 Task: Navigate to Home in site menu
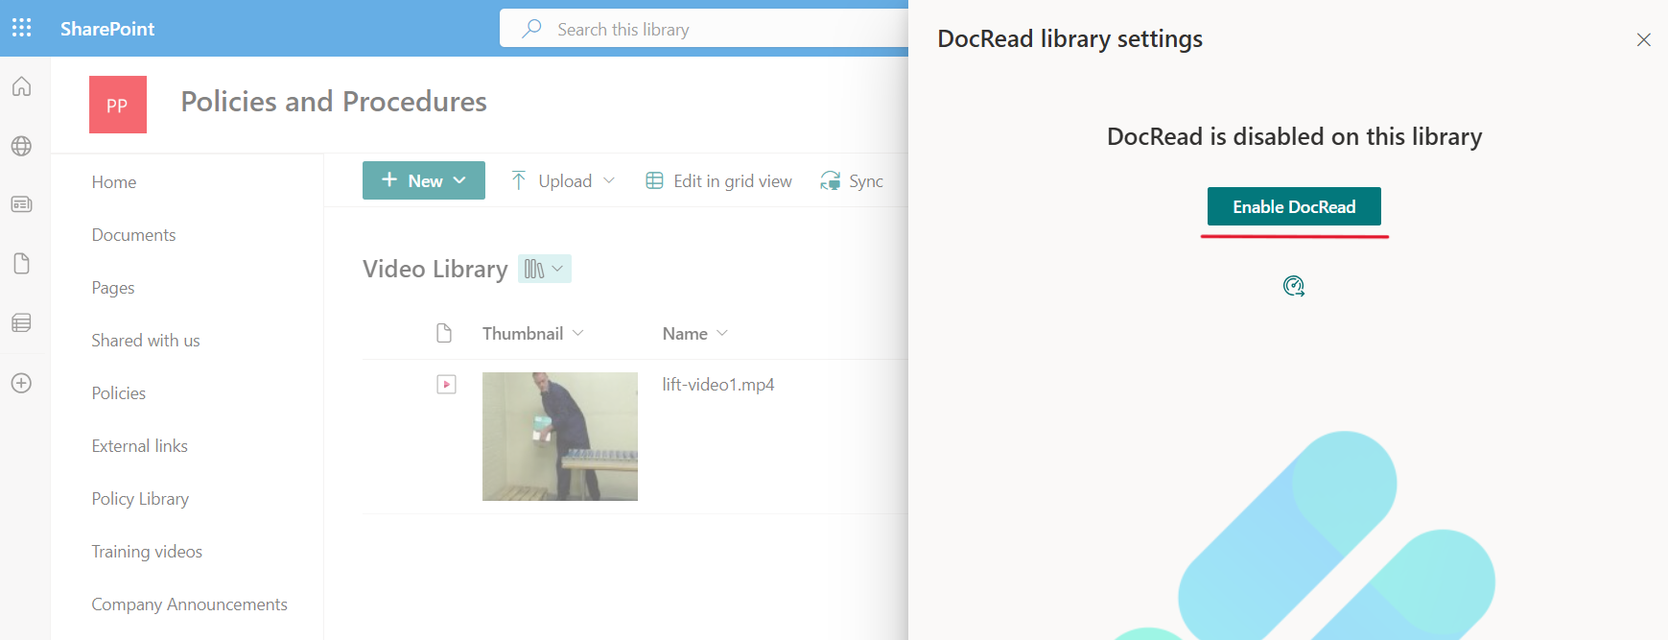pyautogui.click(x=114, y=182)
